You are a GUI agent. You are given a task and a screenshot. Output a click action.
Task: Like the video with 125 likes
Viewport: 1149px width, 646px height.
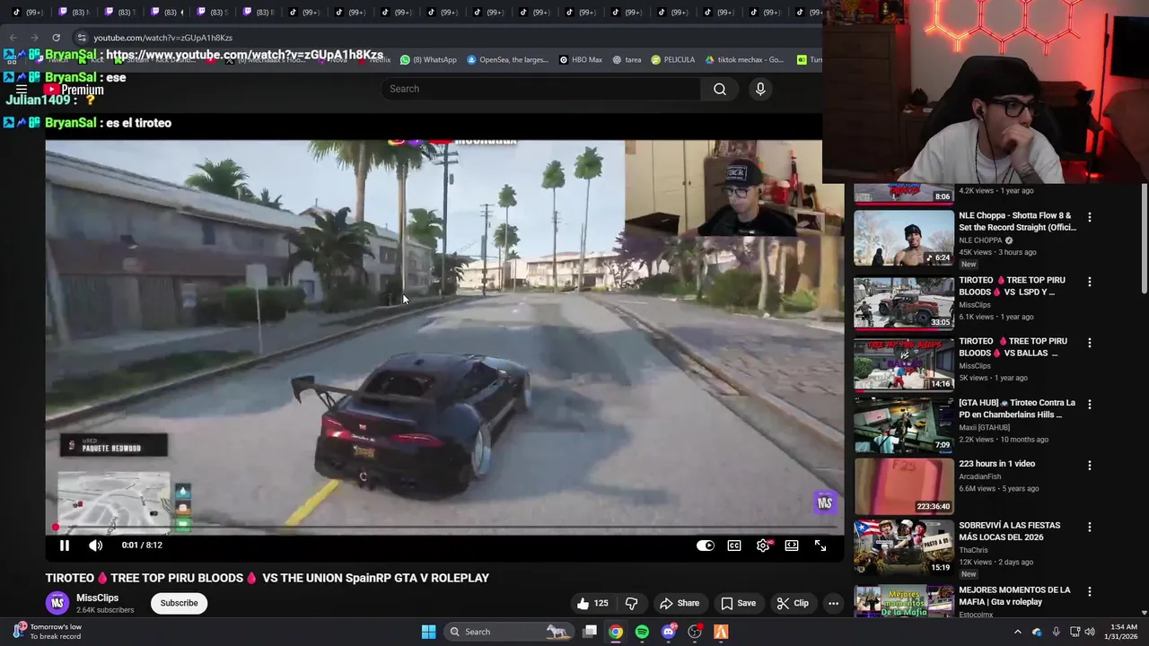592,603
